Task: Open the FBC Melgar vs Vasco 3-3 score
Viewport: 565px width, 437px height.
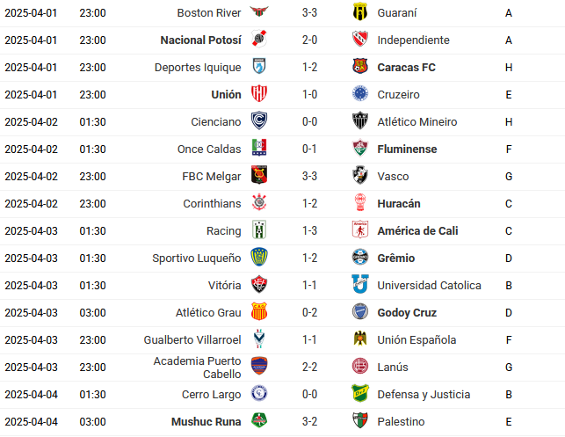Action: point(309,177)
